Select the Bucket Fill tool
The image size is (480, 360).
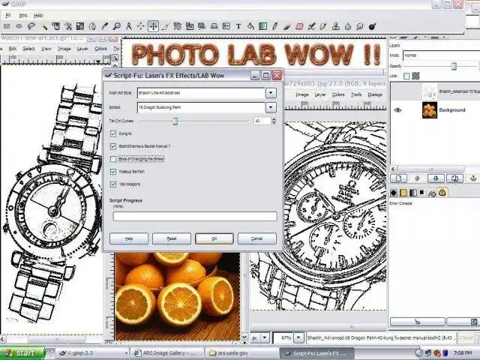click(x=250, y=27)
